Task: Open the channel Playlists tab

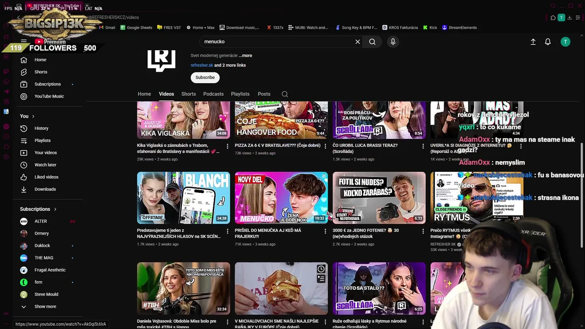Action: [x=240, y=94]
